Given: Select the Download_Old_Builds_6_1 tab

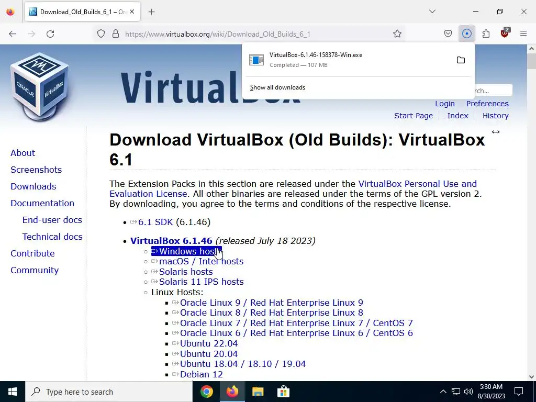Looking at the screenshot, I should coord(82,12).
